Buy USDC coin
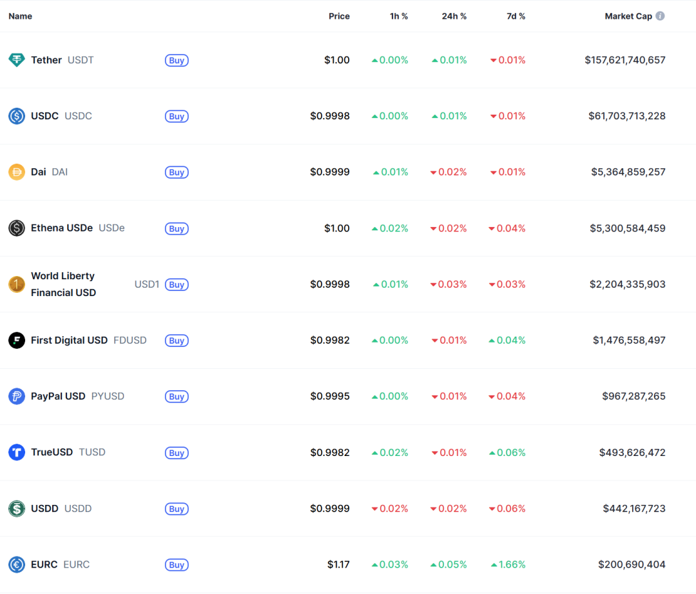The width and height of the screenshot is (696, 594). (177, 116)
